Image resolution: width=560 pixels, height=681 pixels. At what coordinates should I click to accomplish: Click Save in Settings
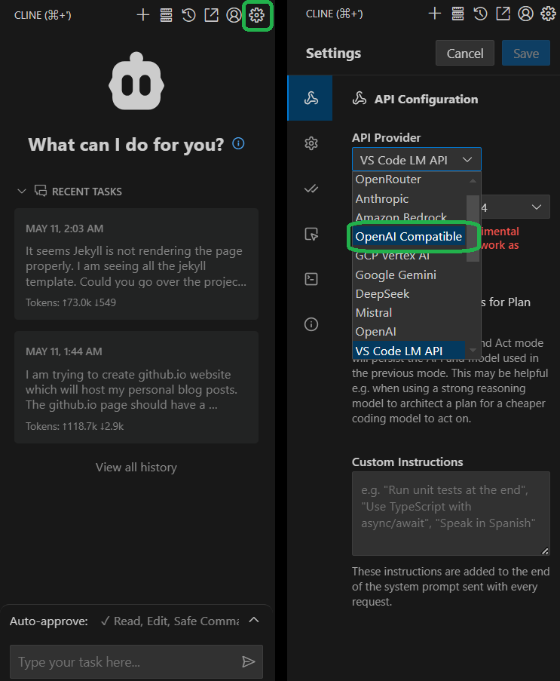[525, 54]
